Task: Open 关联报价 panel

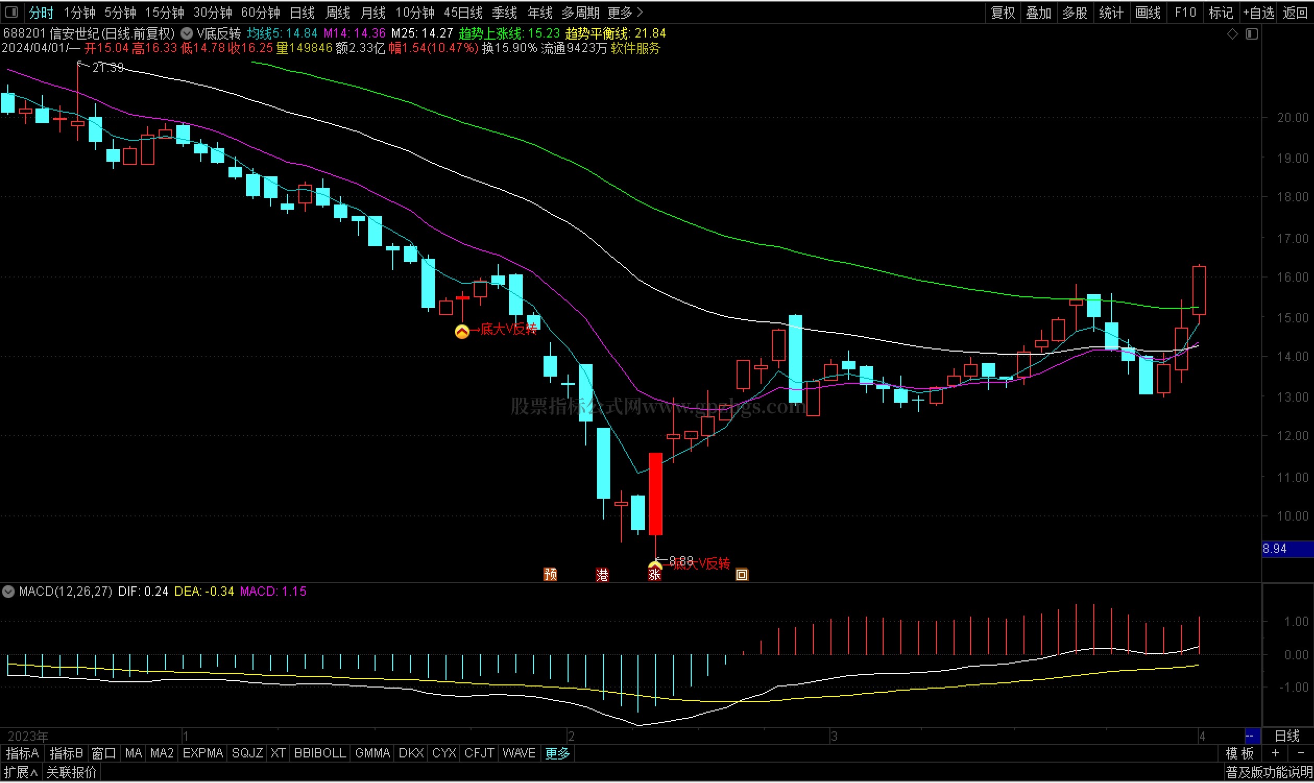Action: [71, 774]
